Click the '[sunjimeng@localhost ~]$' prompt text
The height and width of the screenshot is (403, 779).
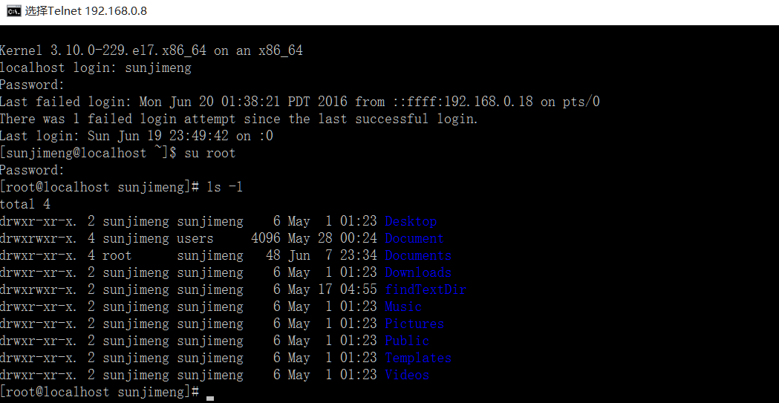tap(88, 153)
